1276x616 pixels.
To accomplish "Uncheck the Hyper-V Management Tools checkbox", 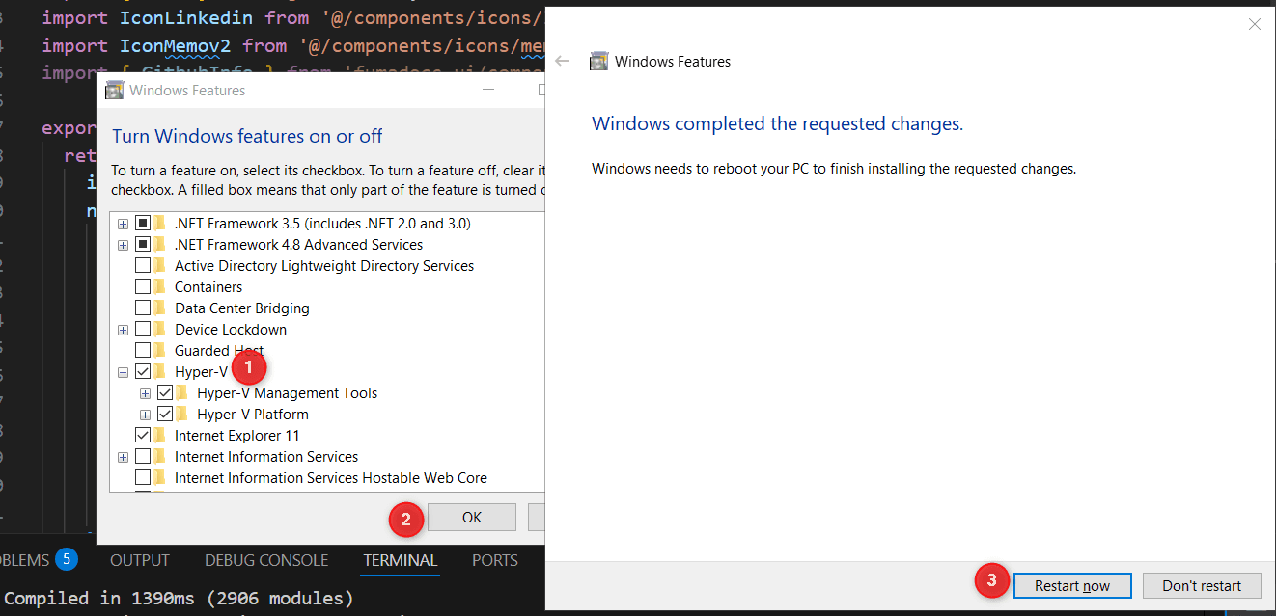I will point(165,393).
